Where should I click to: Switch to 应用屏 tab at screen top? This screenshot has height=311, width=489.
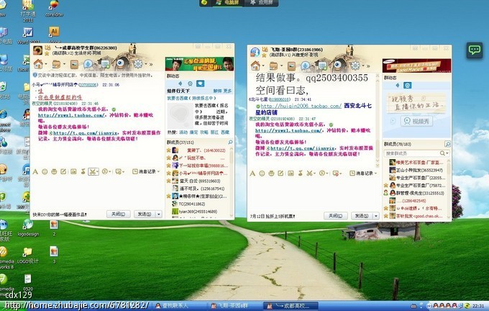(261, 2)
